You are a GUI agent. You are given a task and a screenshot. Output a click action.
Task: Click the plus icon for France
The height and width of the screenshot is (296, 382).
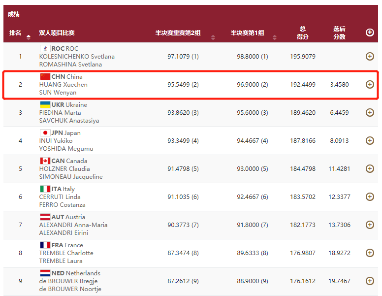pyautogui.click(x=370, y=253)
